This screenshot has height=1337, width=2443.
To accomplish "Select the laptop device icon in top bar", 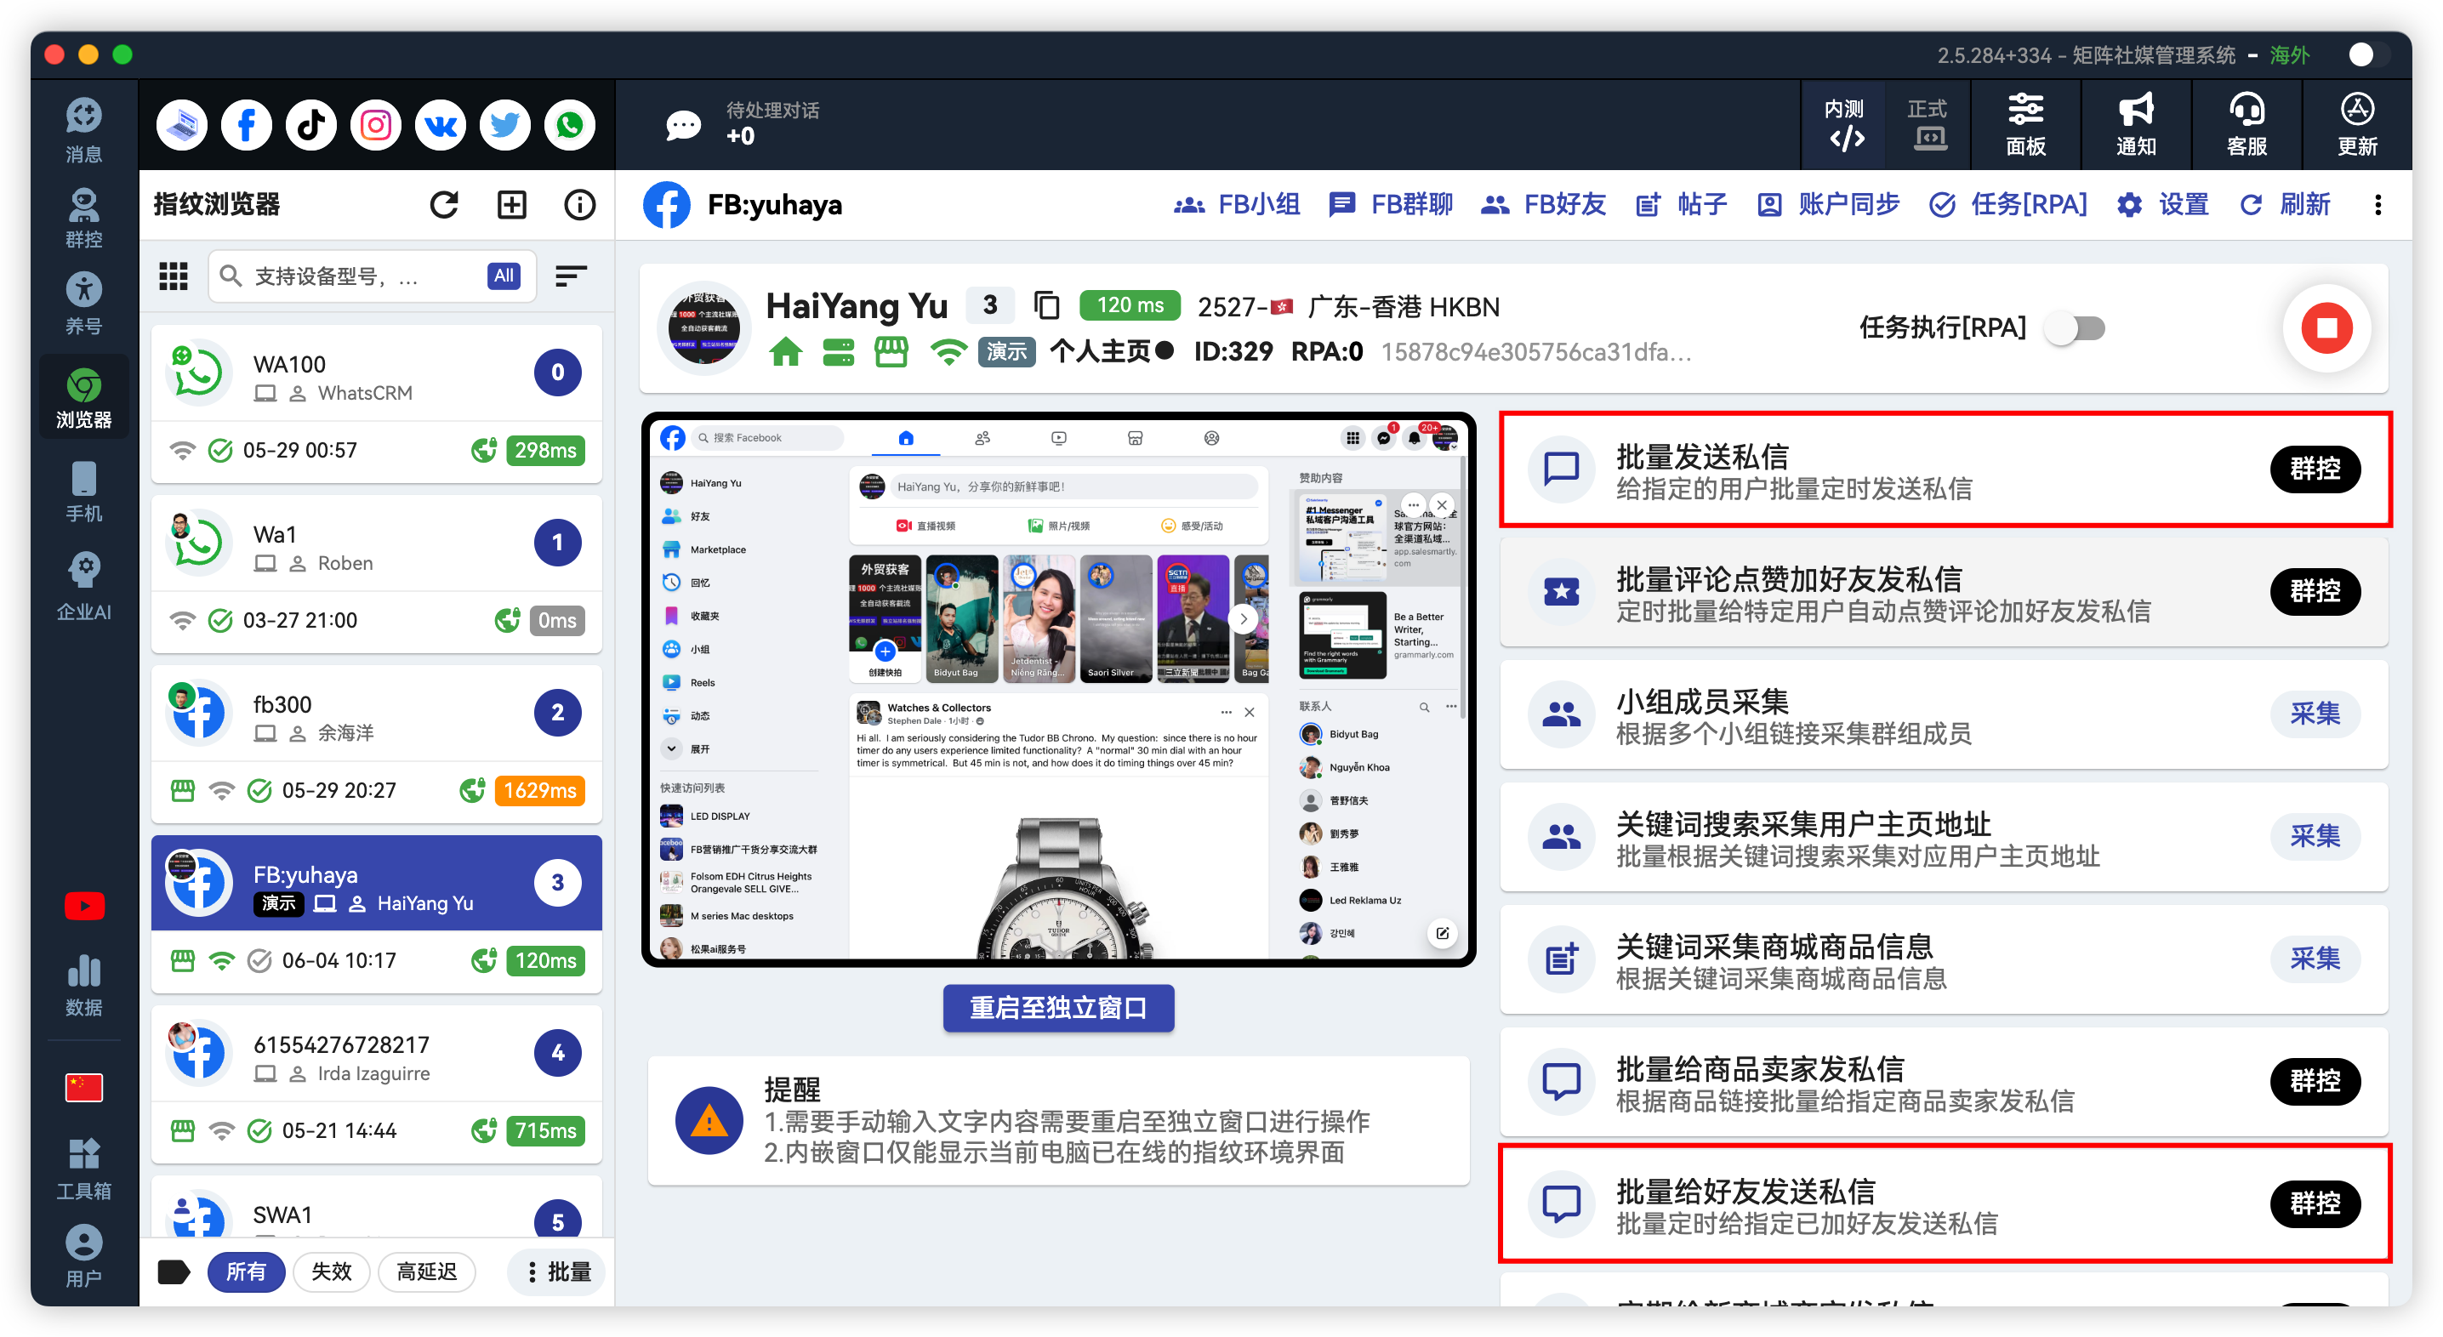I will [x=182, y=124].
